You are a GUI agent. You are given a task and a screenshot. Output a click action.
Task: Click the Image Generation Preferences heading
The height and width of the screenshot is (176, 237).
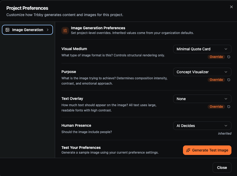(98, 28)
